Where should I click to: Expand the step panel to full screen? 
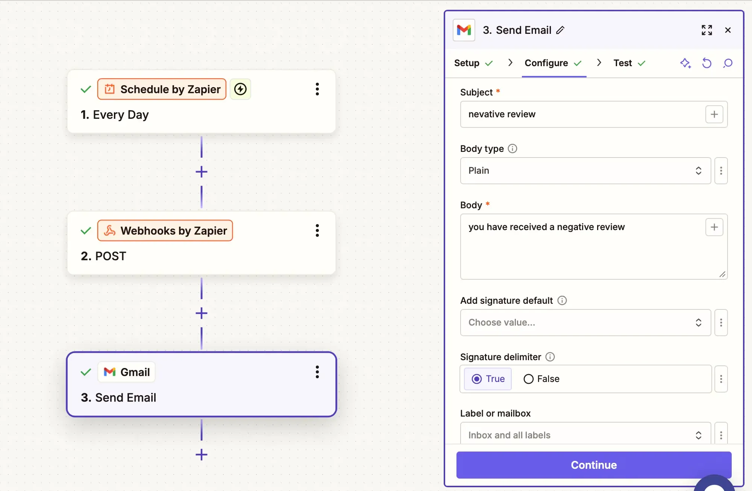pos(707,30)
